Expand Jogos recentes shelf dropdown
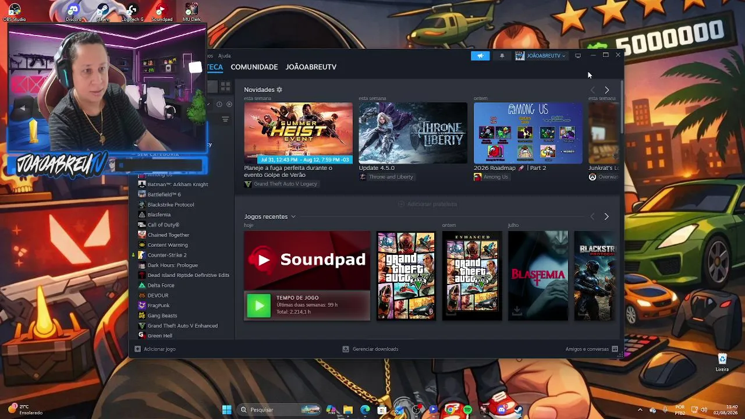Image resolution: width=745 pixels, height=419 pixels. pos(293,216)
